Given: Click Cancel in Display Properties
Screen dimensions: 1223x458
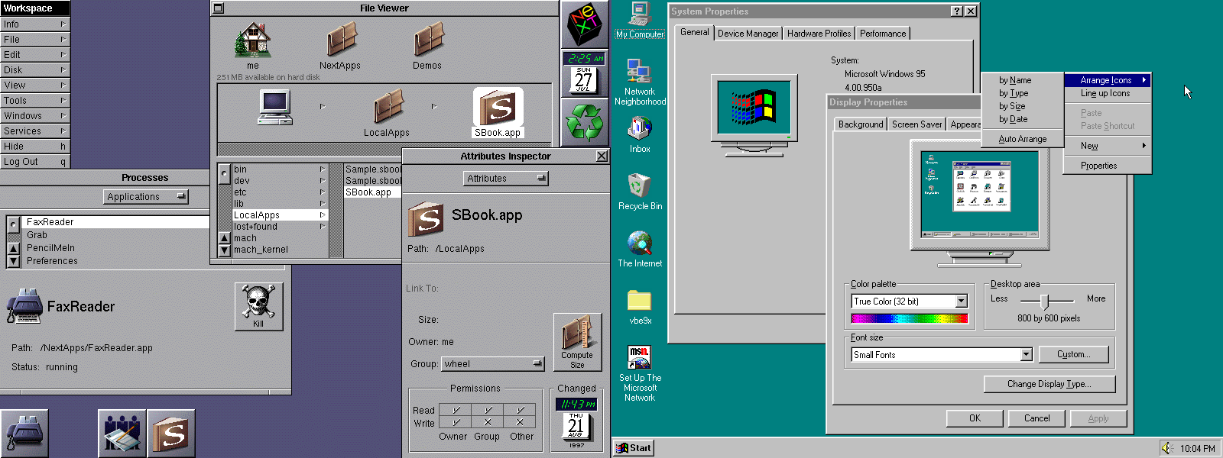Looking at the screenshot, I should click(x=1036, y=418).
